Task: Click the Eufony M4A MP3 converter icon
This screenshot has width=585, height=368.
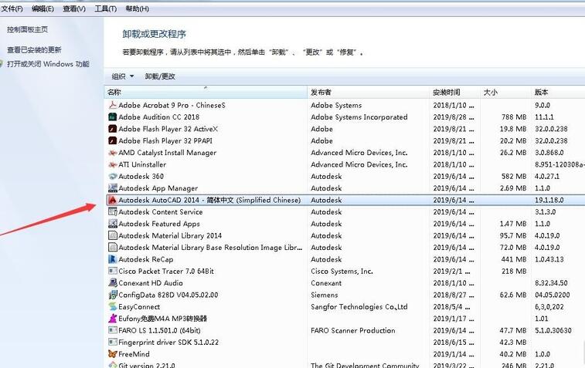Action: [112, 319]
